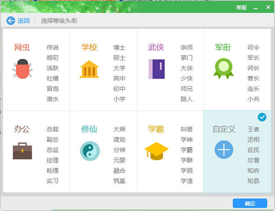Screen dimensions: 275x211
Task: Select the yellow school building icon
Action: pos(89,69)
